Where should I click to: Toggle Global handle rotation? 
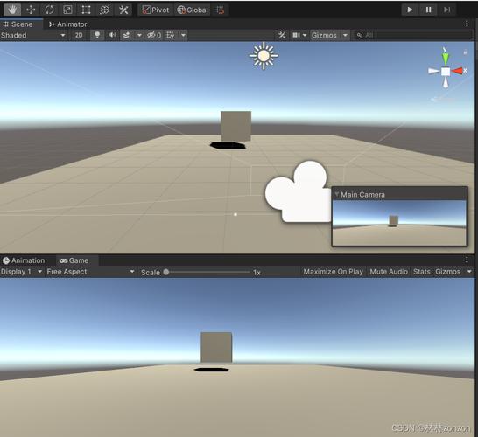pos(193,10)
